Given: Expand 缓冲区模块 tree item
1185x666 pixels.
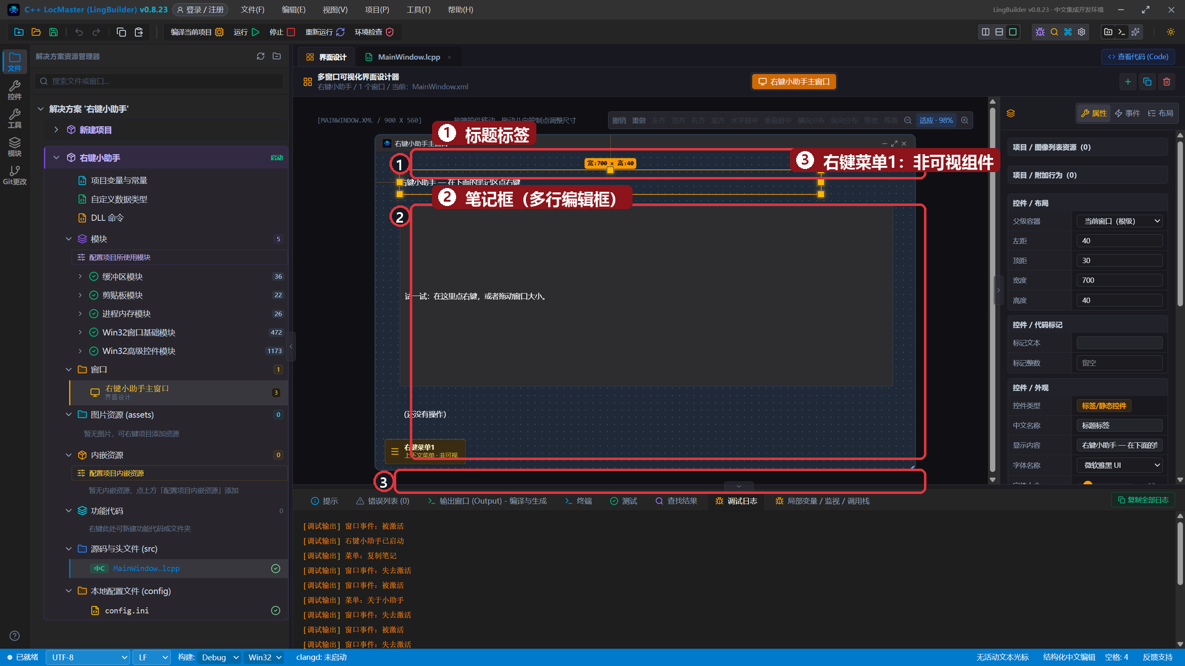Looking at the screenshot, I should (80, 277).
